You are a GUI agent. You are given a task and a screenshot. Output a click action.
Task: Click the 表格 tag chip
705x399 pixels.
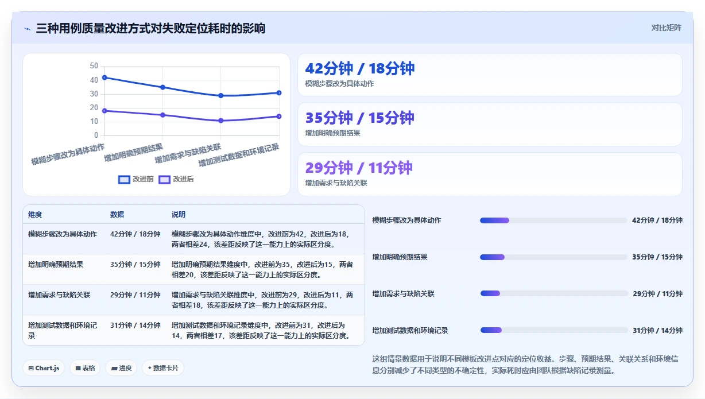pos(85,368)
